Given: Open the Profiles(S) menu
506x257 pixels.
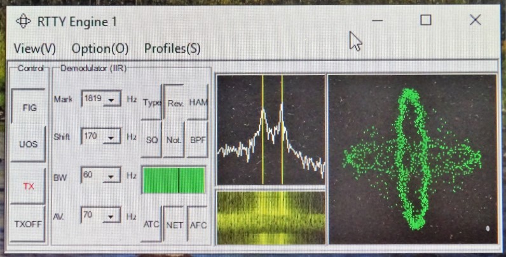Looking at the screenshot, I should pyautogui.click(x=172, y=48).
